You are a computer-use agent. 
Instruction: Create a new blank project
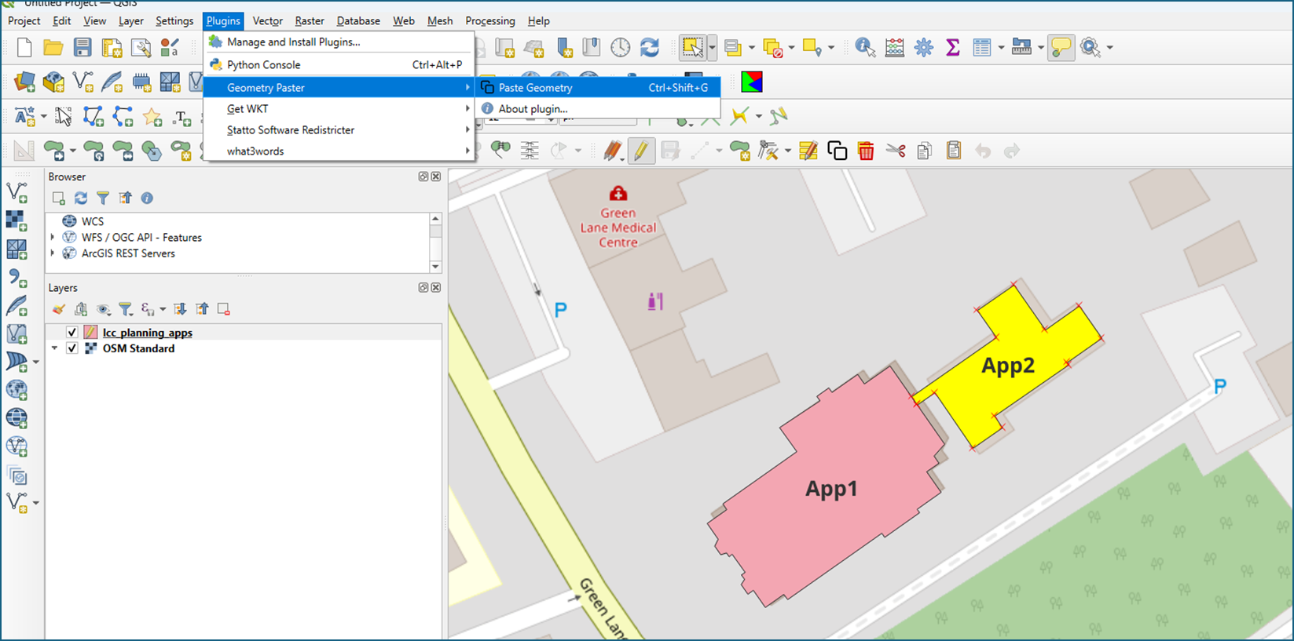pos(24,48)
